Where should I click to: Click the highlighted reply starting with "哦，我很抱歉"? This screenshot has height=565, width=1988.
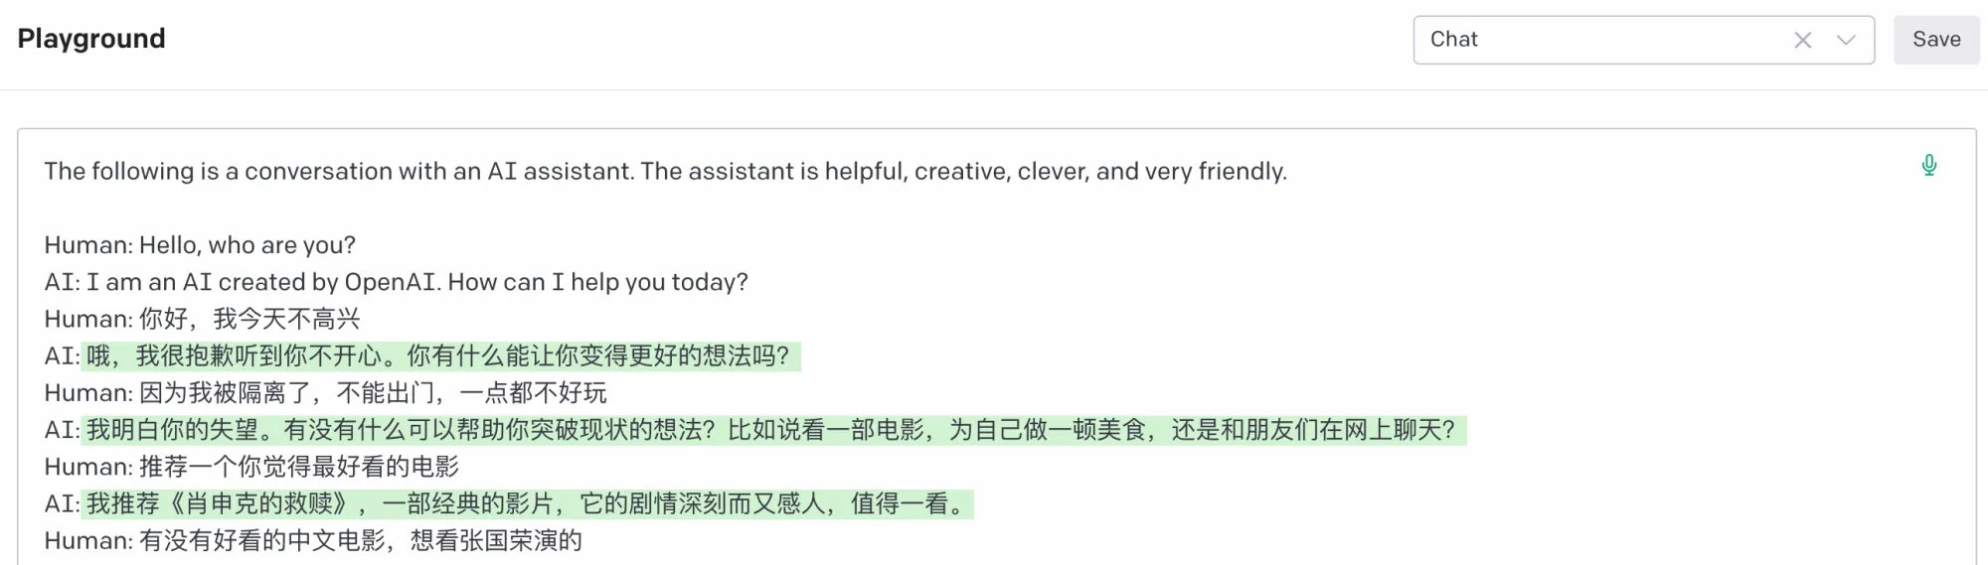coord(437,355)
